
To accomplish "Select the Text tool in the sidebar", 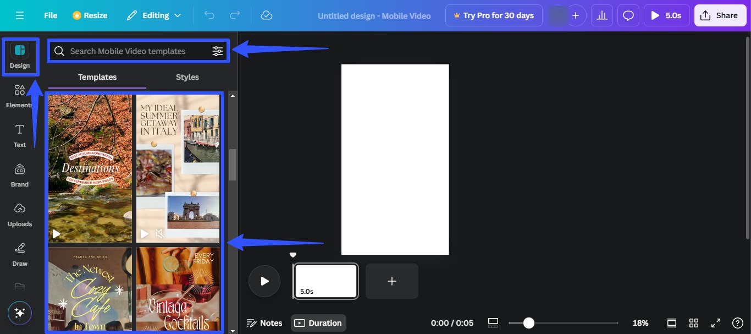I will coord(19,135).
